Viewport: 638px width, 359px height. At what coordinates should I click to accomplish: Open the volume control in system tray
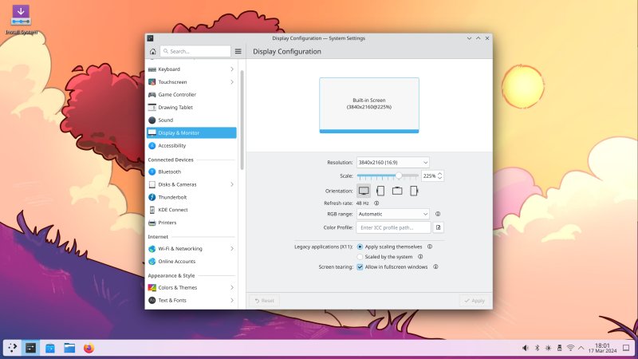click(526, 348)
